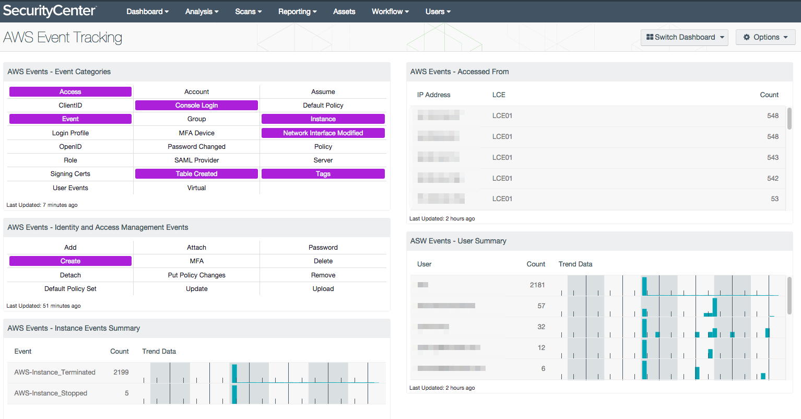801x419 pixels.
Task: Select the AWS-Instance_Terminated row
Action: click(x=196, y=373)
